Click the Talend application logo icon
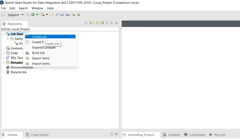This screenshot has width=240, height=139. point(2,3)
